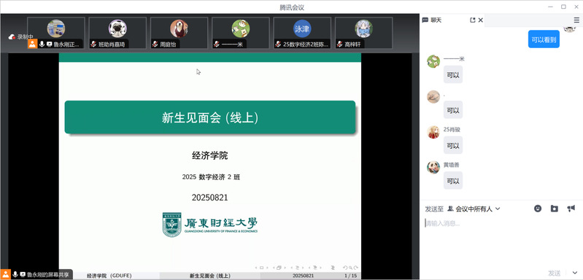Click 一一一米 avatar in chat list
583x280 pixels.
pyautogui.click(x=433, y=61)
